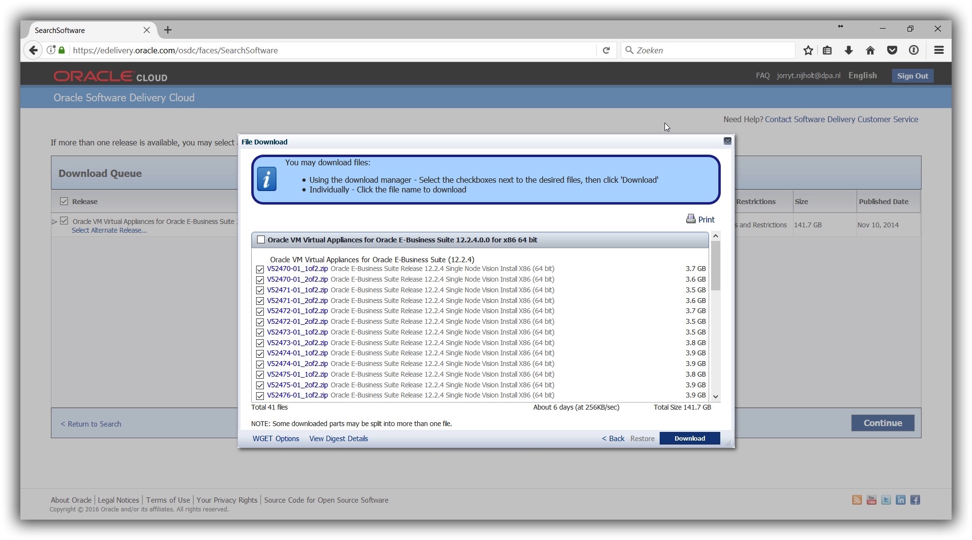Click the file list scrollbar down arrow
Screen dimensions: 972x540
(x=715, y=396)
